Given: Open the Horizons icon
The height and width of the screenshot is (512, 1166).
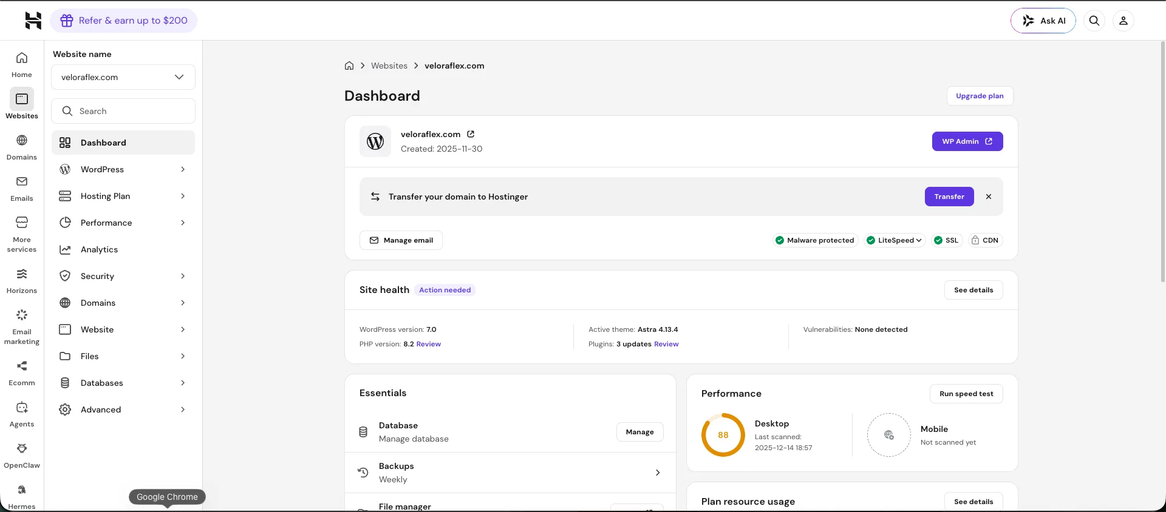Looking at the screenshot, I should pos(22,274).
